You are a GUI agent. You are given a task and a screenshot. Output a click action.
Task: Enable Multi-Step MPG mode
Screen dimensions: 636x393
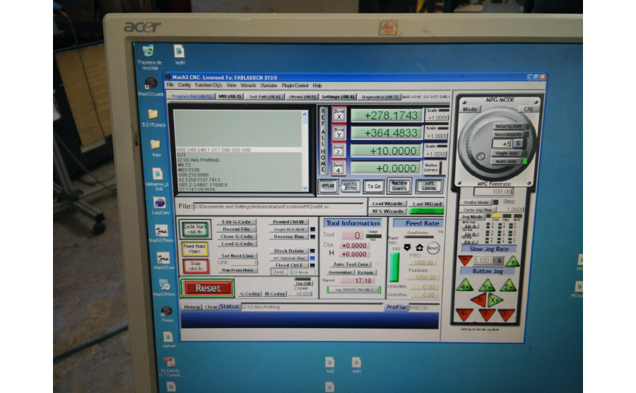pos(506,161)
